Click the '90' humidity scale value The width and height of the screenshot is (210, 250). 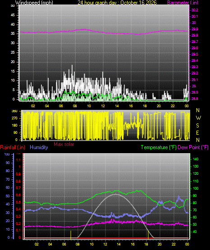tap(8, 163)
